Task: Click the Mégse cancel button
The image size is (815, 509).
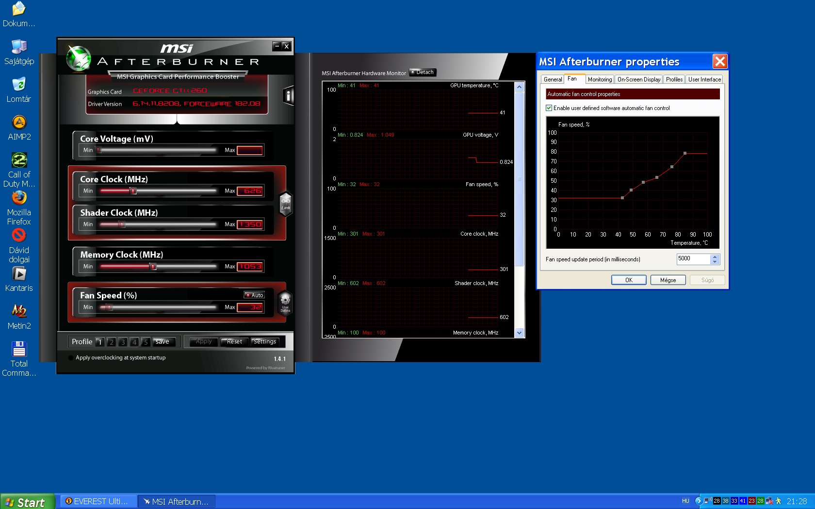Action: [668, 280]
